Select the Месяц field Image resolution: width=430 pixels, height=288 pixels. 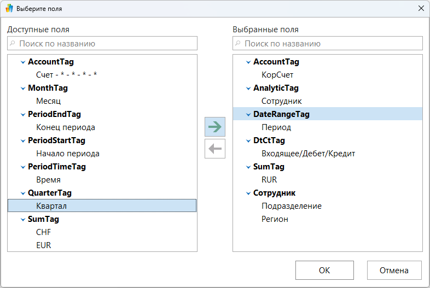pyautogui.click(x=48, y=101)
